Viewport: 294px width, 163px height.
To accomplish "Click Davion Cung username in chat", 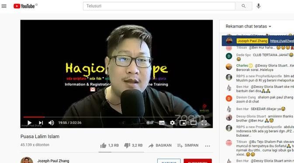I will (x=246, y=97).
